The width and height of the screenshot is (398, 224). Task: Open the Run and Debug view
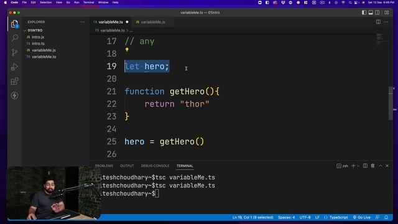tap(15, 67)
